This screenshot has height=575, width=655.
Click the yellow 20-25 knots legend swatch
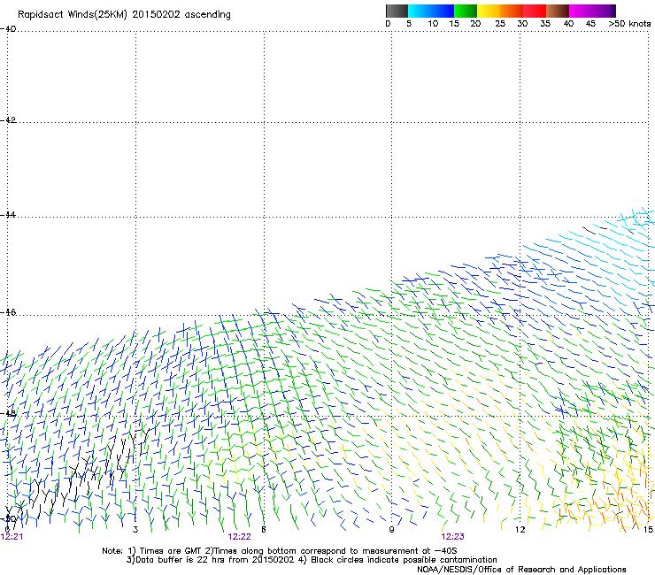489,11
